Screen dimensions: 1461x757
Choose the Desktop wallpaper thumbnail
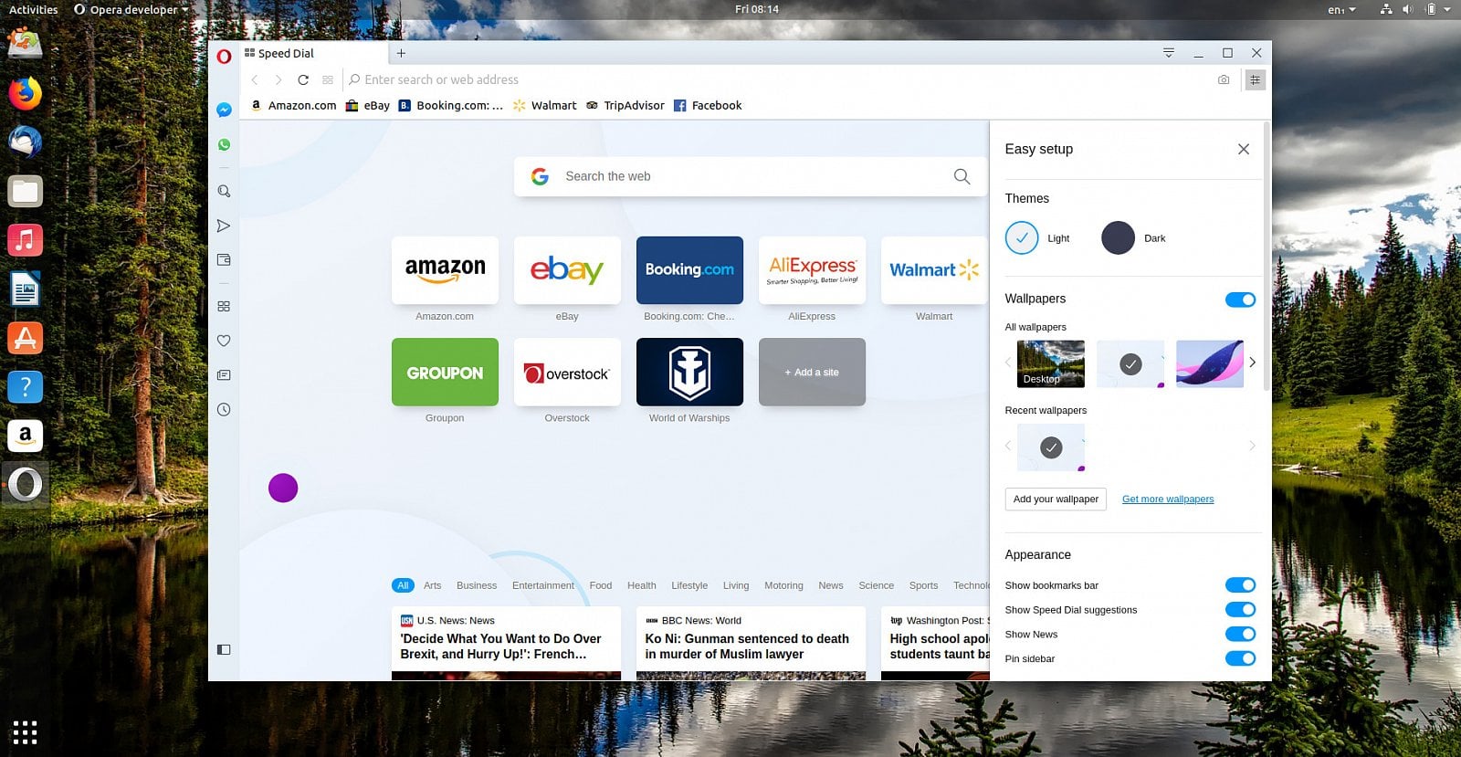[x=1050, y=363]
